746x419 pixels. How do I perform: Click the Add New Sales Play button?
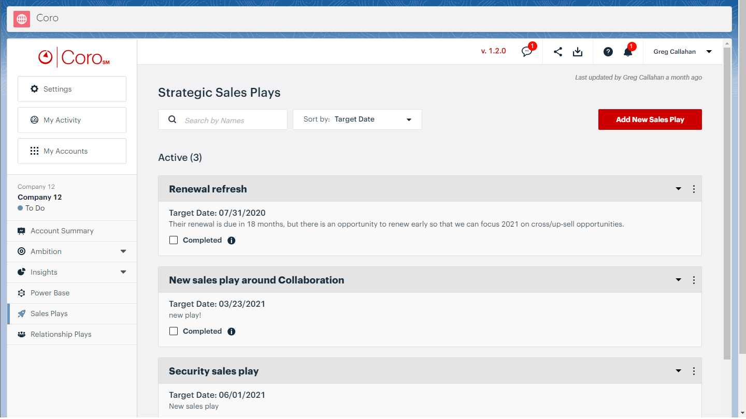point(650,119)
